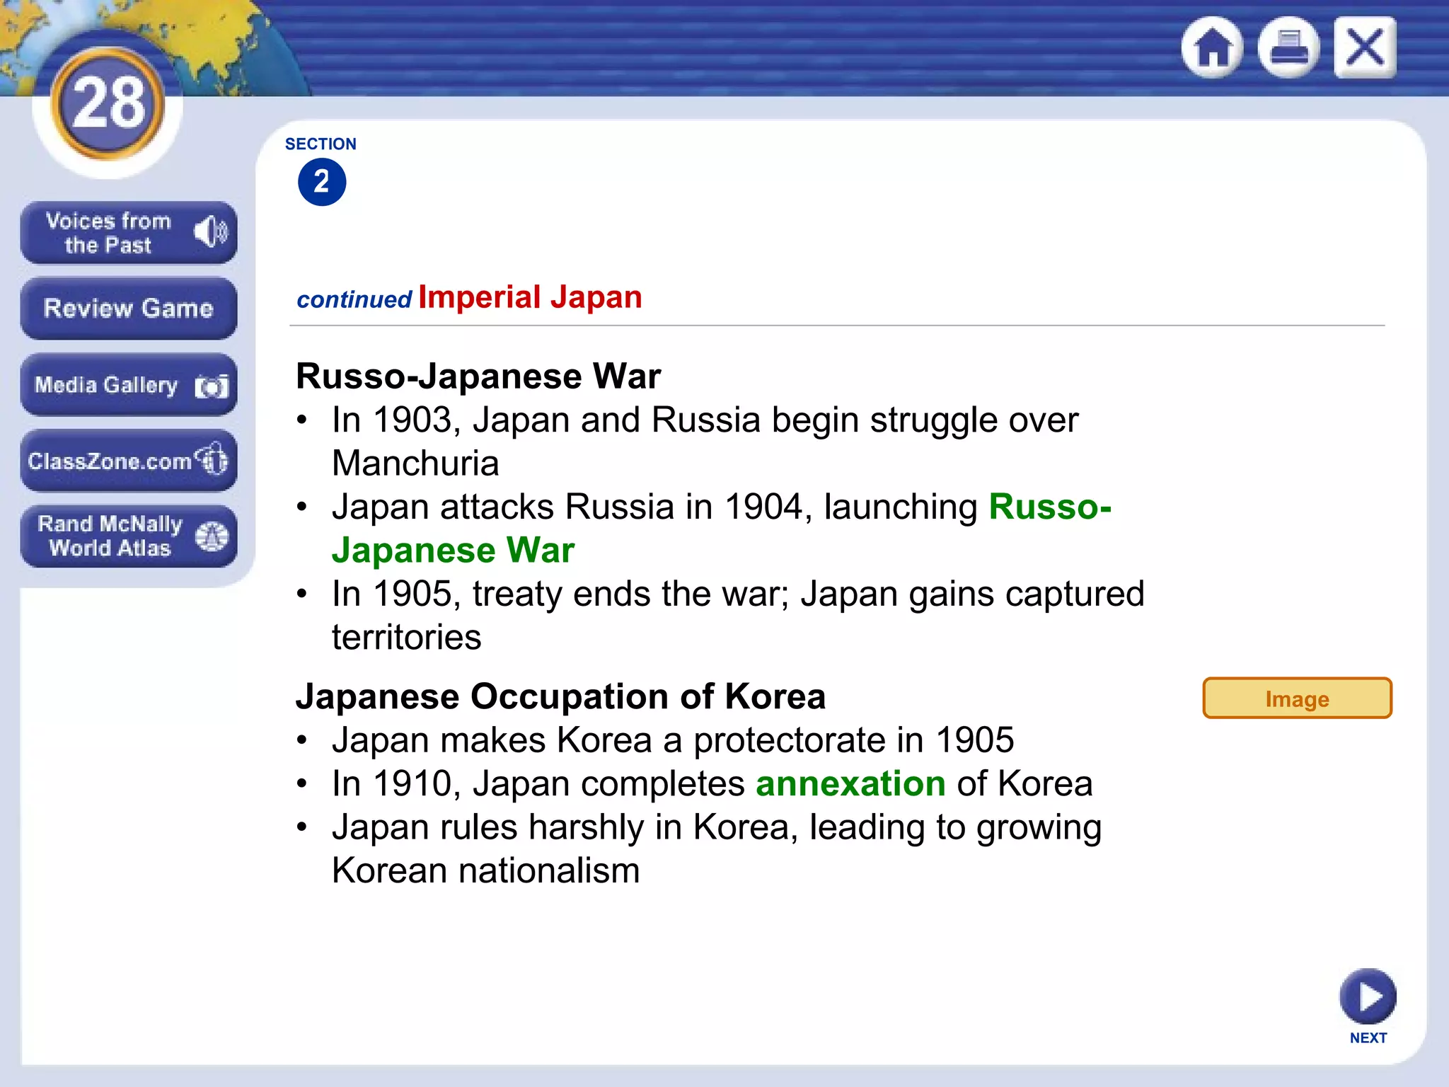Open the yellow Image button
Screen dimensions: 1449x1087
(1297, 698)
